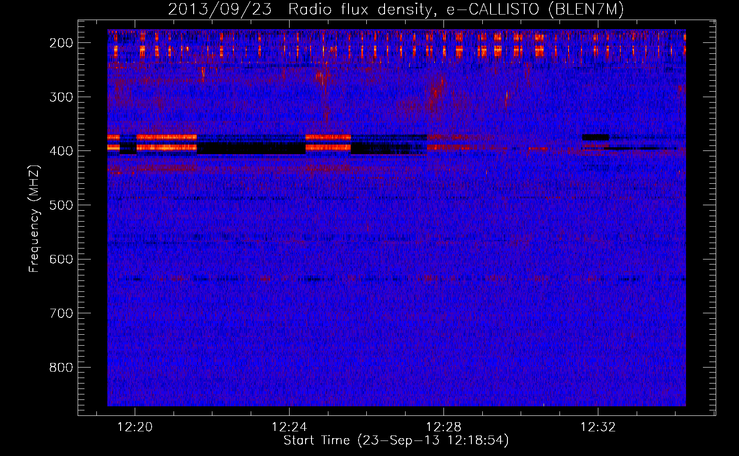The height and width of the screenshot is (456, 739).
Task: Select the 'Frequency (MHZ)' y-axis label
Action: [34, 218]
